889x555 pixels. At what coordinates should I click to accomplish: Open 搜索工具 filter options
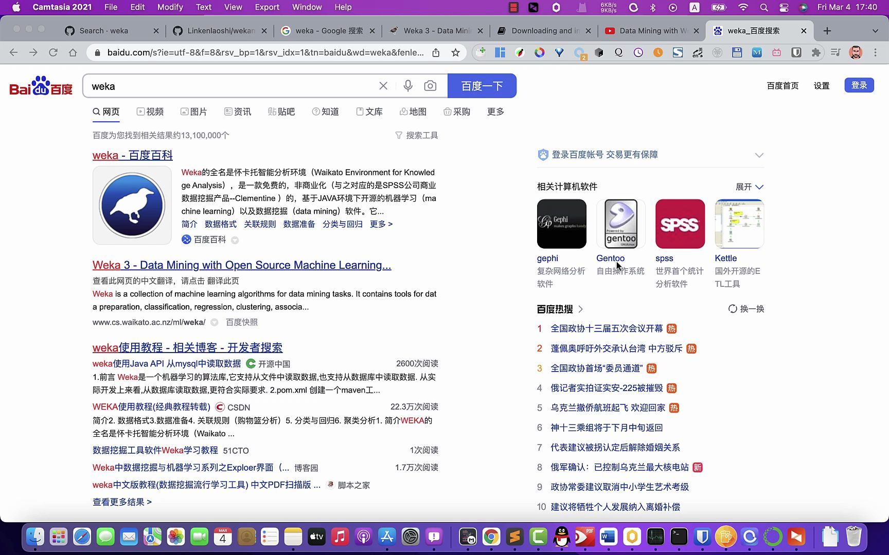[x=417, y=135]
